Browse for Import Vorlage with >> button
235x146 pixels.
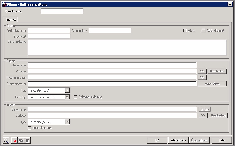pos(203,115)
